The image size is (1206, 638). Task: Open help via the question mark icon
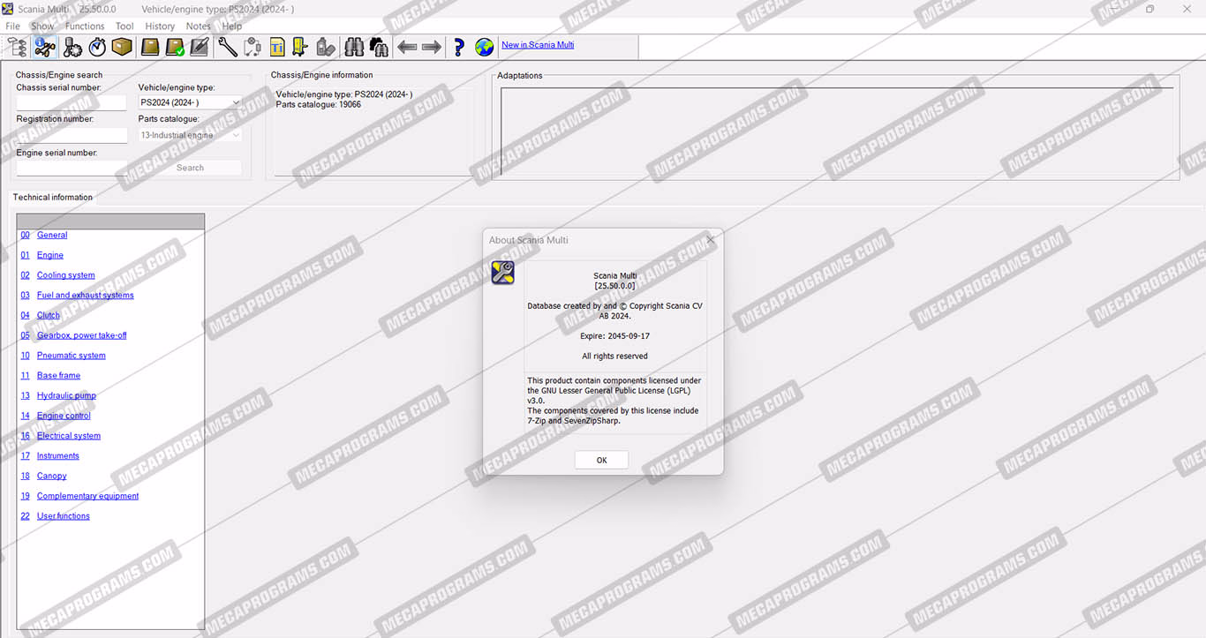tap(458, 47)
